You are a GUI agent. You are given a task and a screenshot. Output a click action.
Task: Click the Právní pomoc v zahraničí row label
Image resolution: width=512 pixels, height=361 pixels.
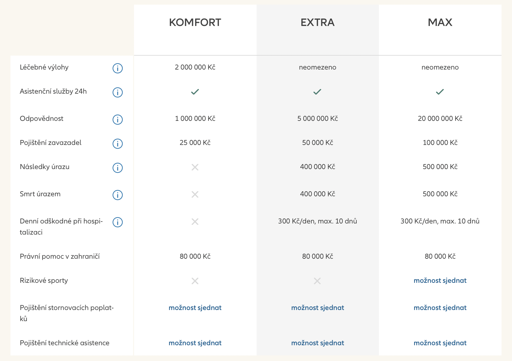[60, 257]
